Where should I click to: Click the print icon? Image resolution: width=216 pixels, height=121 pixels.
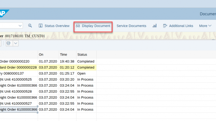[9, 43]
